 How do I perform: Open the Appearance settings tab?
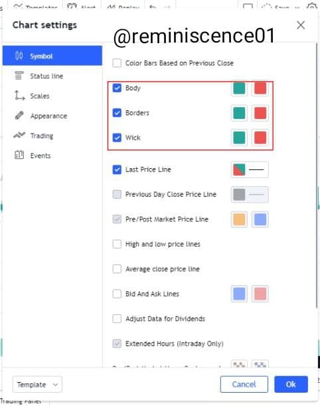click(x=48, y=116)
